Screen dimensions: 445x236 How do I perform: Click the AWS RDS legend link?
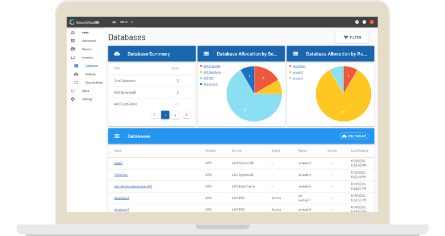coord(208,78)
